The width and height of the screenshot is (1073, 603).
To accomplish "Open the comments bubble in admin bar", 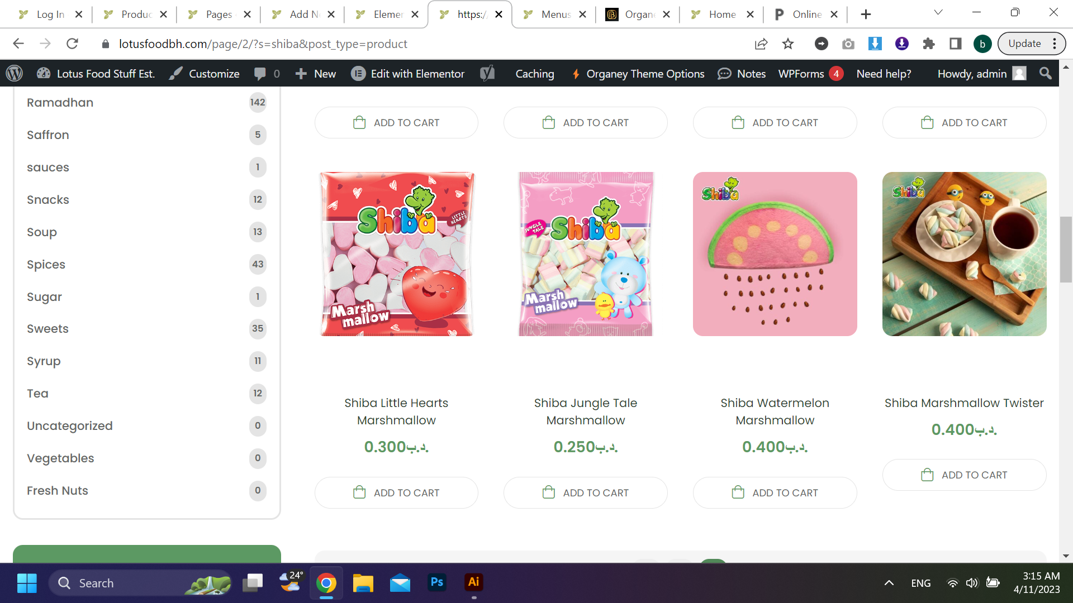I will click(267, 74).
